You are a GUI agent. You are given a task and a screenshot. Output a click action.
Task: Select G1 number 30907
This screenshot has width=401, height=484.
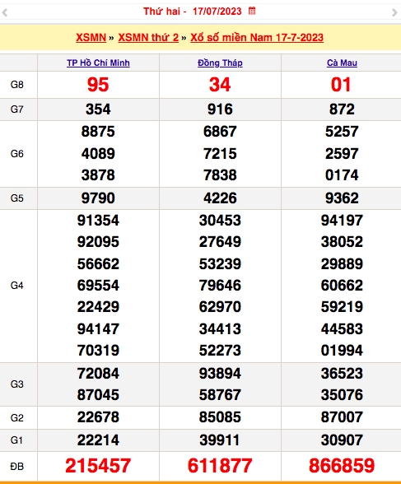coord(342,440)
